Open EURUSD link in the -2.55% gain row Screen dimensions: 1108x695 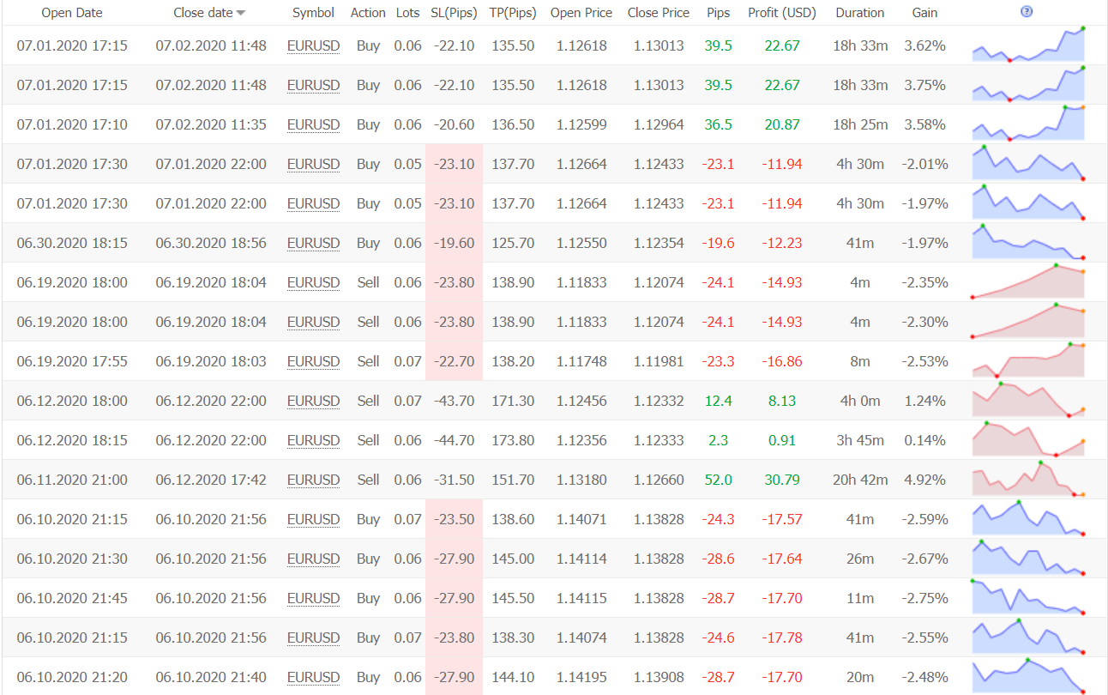pos(313,638)
